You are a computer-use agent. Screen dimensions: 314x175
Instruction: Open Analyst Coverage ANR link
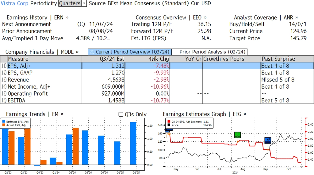coord(266,17)
